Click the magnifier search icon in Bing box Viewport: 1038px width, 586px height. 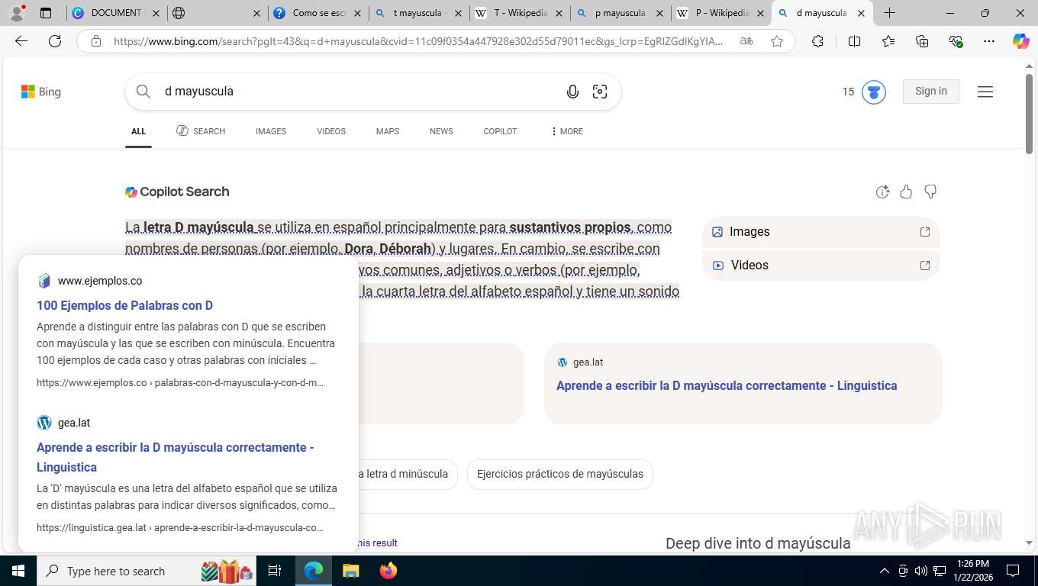[143, 92]
